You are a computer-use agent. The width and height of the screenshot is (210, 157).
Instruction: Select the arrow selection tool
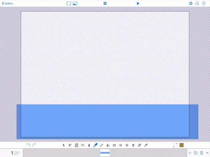click(64, 145)
